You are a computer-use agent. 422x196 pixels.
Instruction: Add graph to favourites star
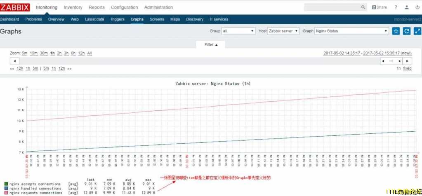[396, 31]
